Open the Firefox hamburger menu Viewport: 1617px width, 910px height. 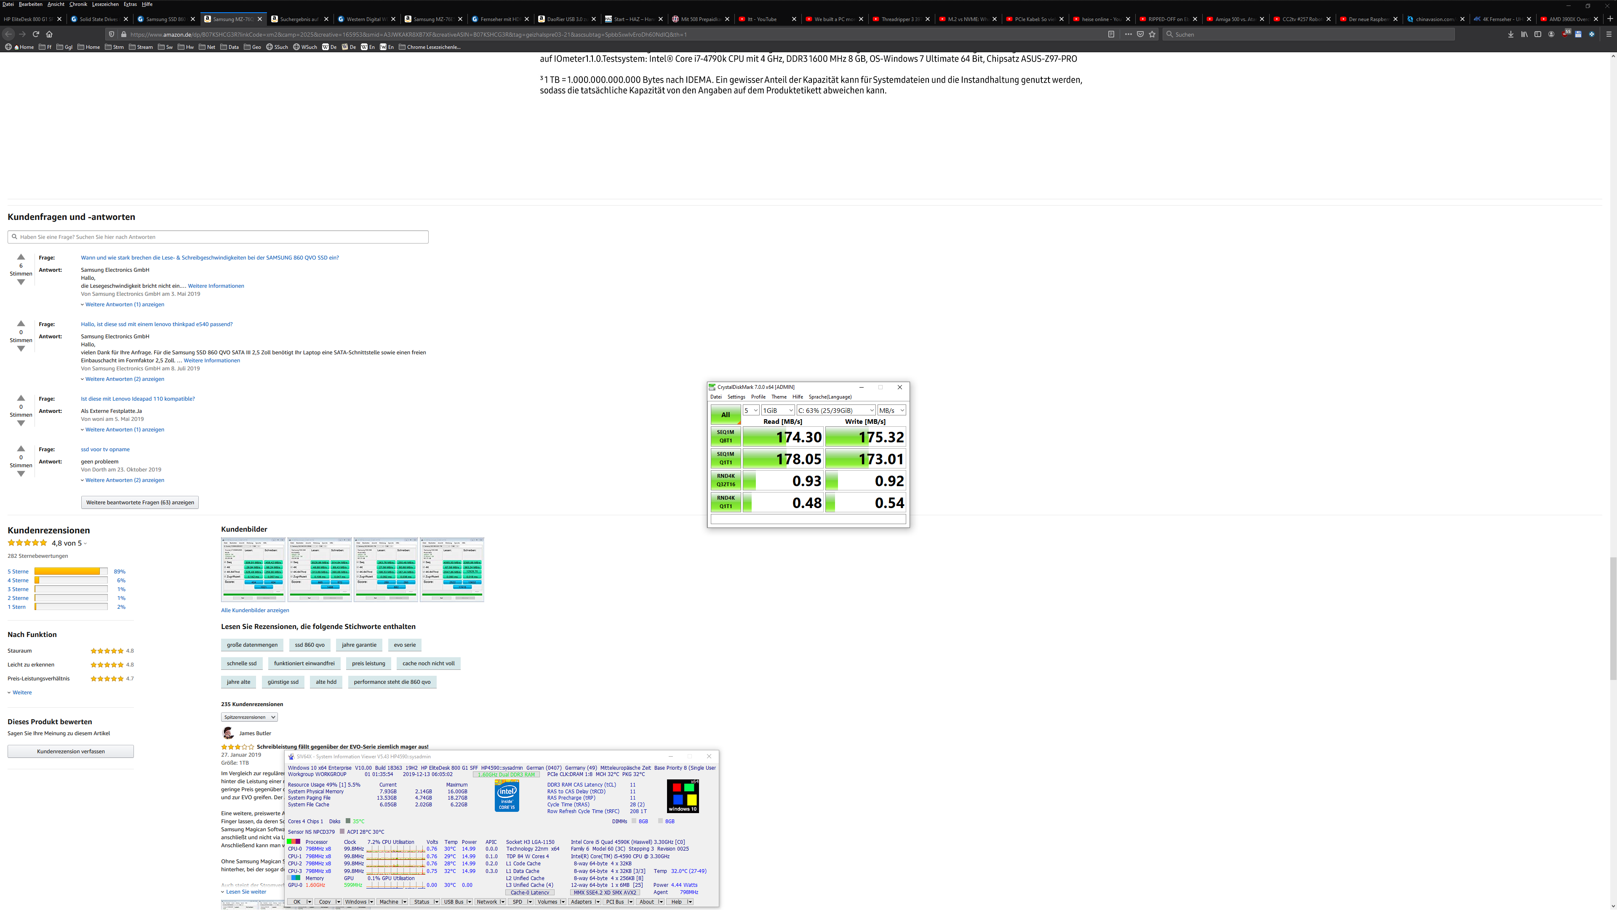coord(1609,34)
